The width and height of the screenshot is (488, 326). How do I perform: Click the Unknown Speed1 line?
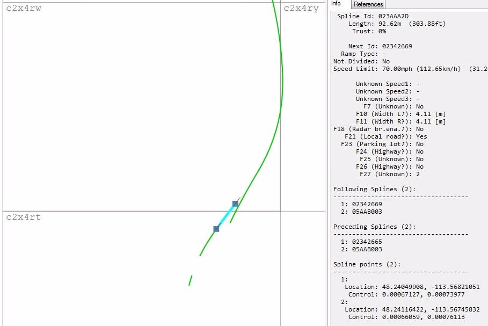point(388,84)
